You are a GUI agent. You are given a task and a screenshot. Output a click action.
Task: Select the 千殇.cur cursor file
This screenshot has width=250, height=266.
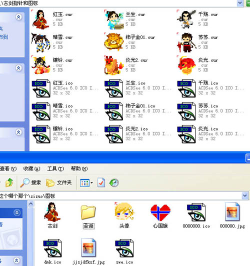197,19
